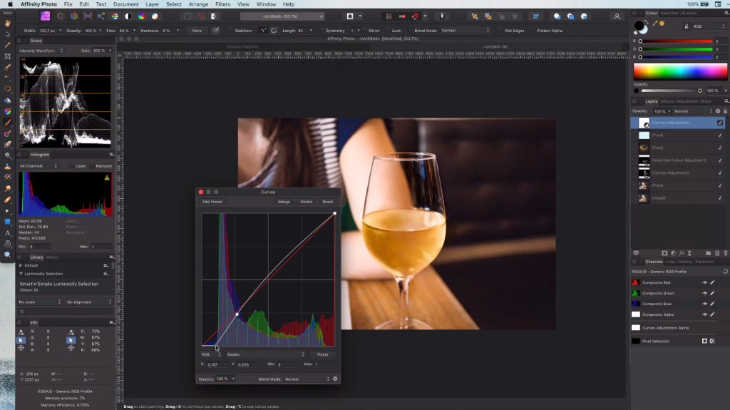Select the Zoom tool magnifier
Screen dimensions: 730x410
pos(7,255)
